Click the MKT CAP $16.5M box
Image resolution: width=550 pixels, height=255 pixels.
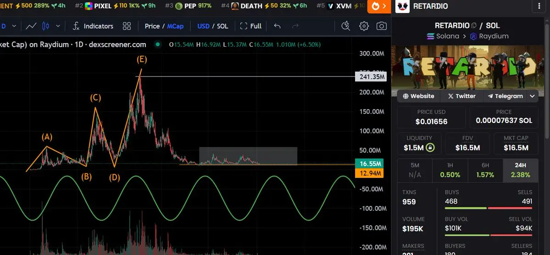[516, 144]
